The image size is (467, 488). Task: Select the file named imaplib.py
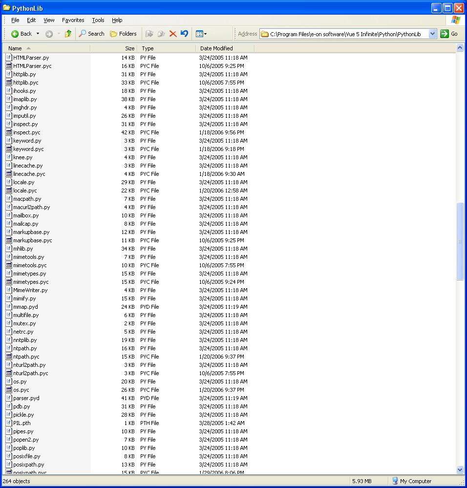25,99
